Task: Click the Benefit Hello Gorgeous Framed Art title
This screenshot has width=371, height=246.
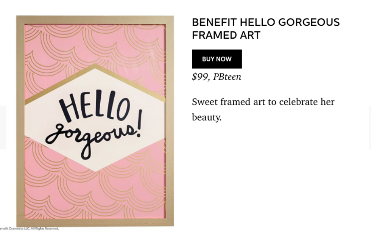Action: coord(265,28)
